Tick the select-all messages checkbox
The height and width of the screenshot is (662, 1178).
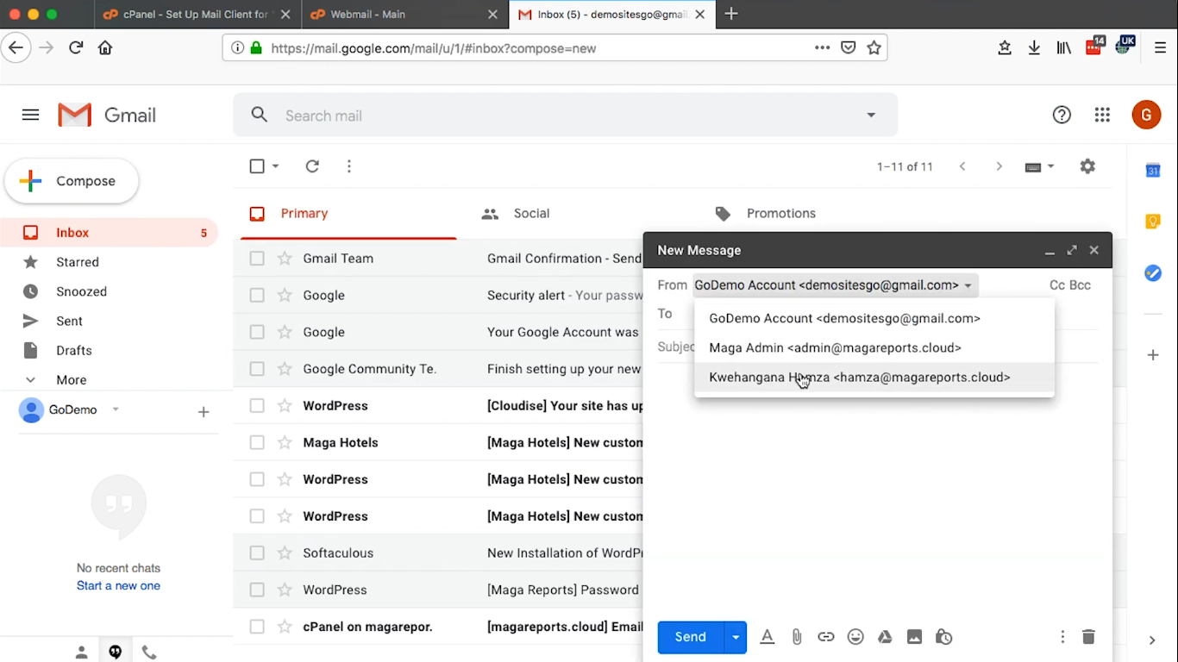(x=257, y=166)
